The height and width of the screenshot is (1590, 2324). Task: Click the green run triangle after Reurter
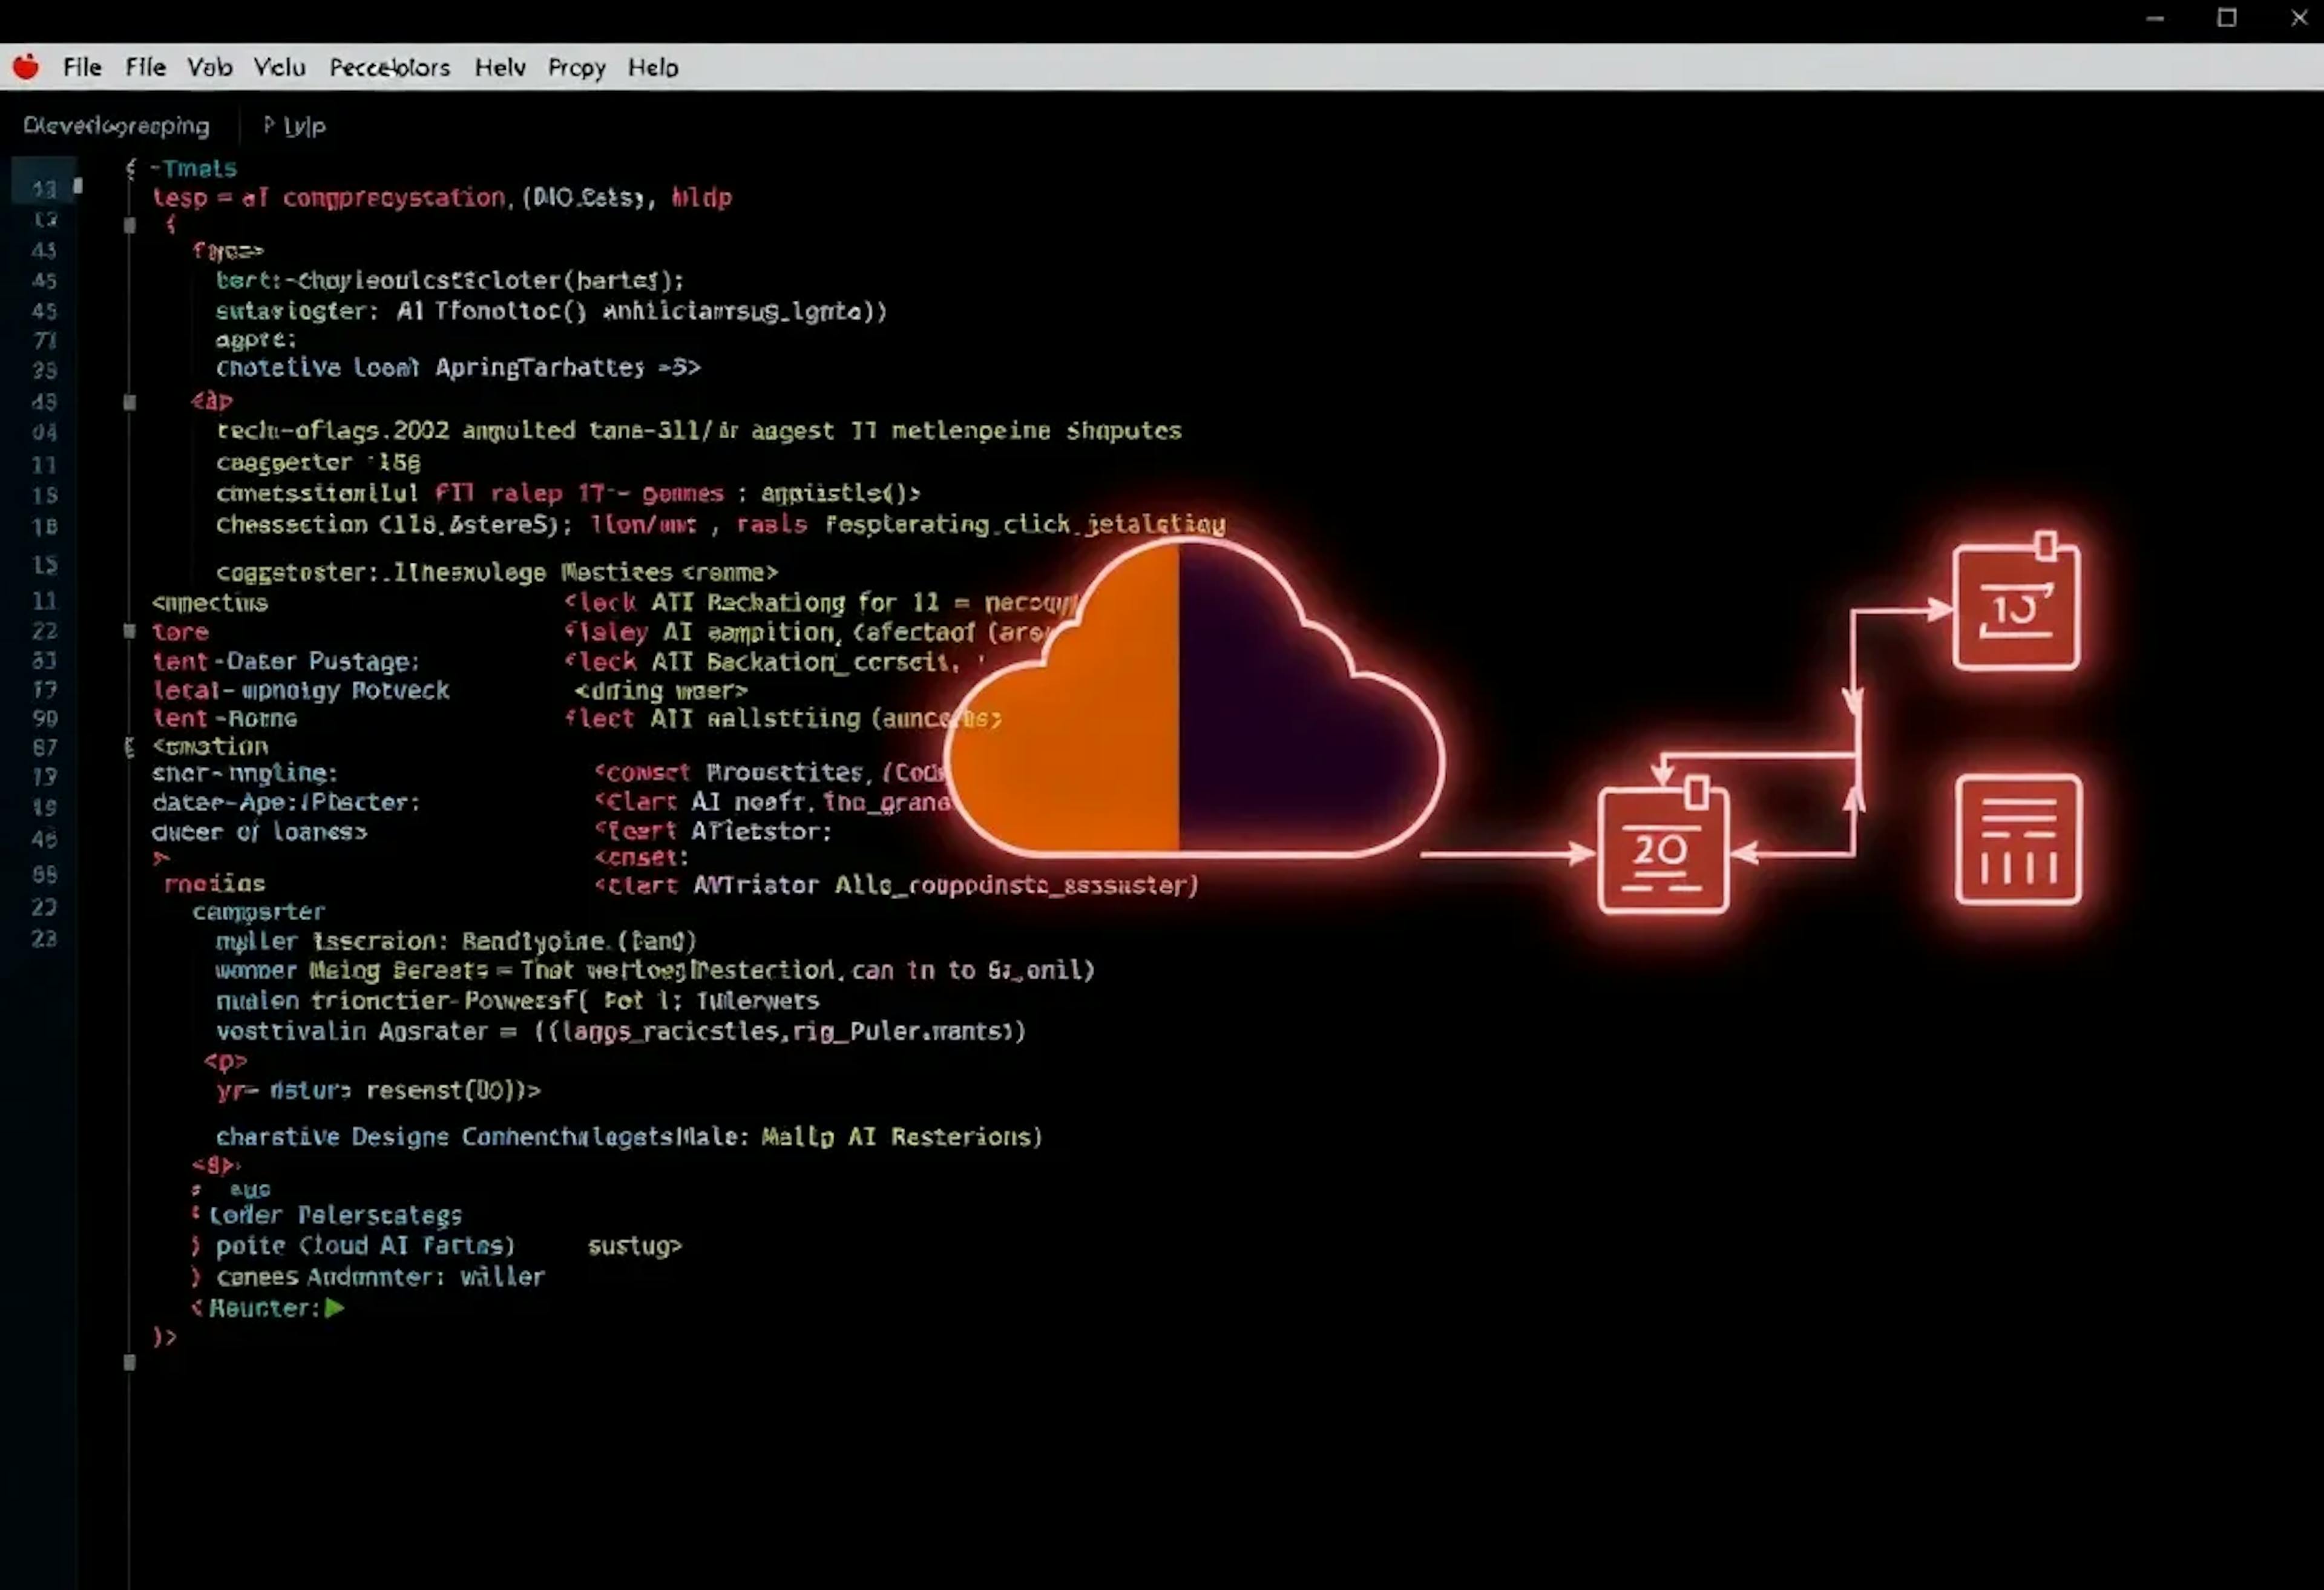(333, 1308)
